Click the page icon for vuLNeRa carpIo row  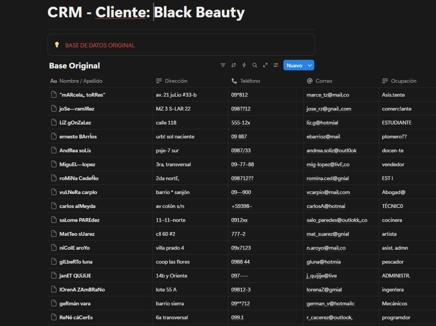tap(54, 192)
